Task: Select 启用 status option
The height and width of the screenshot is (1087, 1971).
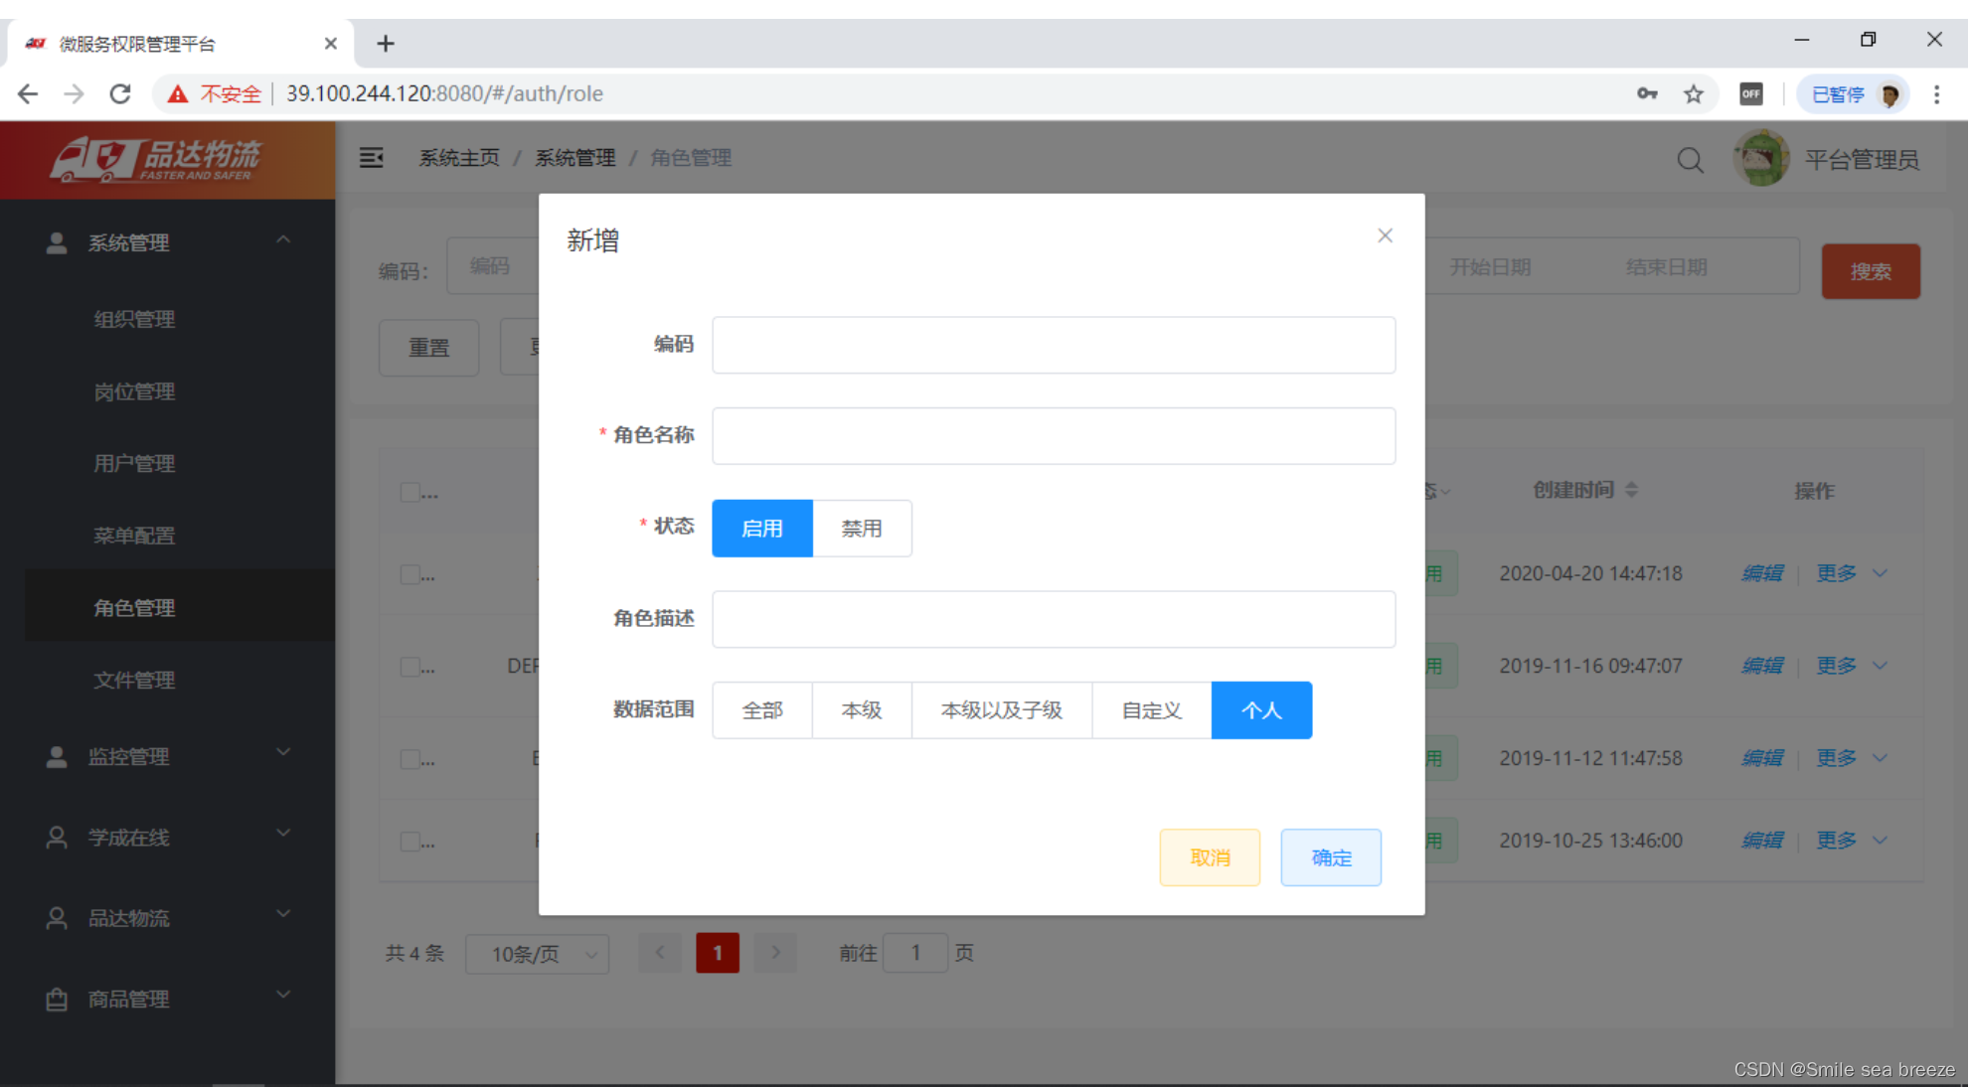Action: coord(762,528)
